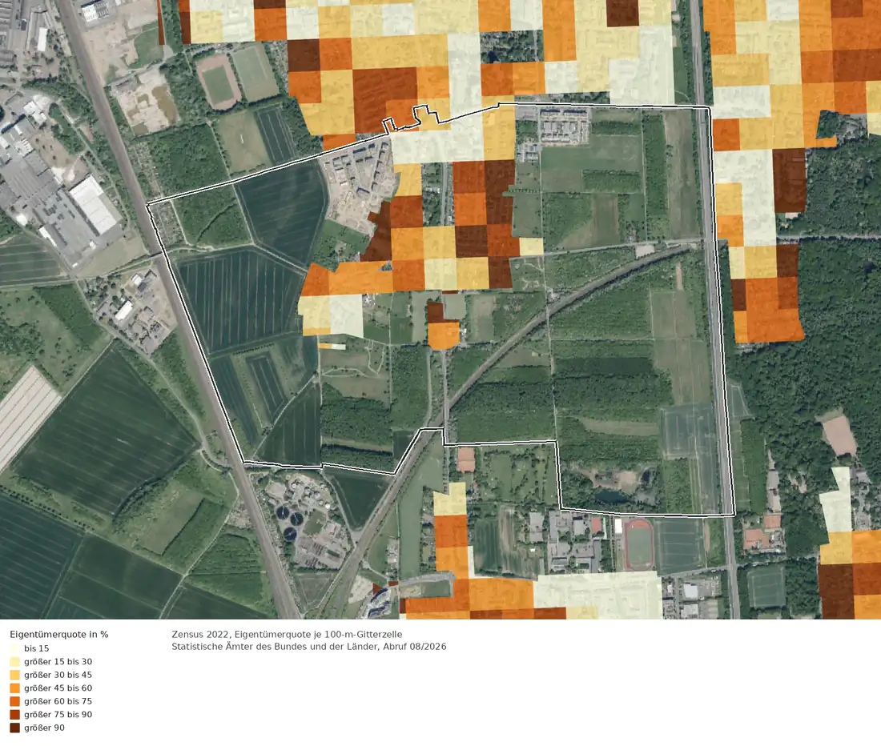
Task: Click the legend label 'bis 15'
Action: point(37,648)
